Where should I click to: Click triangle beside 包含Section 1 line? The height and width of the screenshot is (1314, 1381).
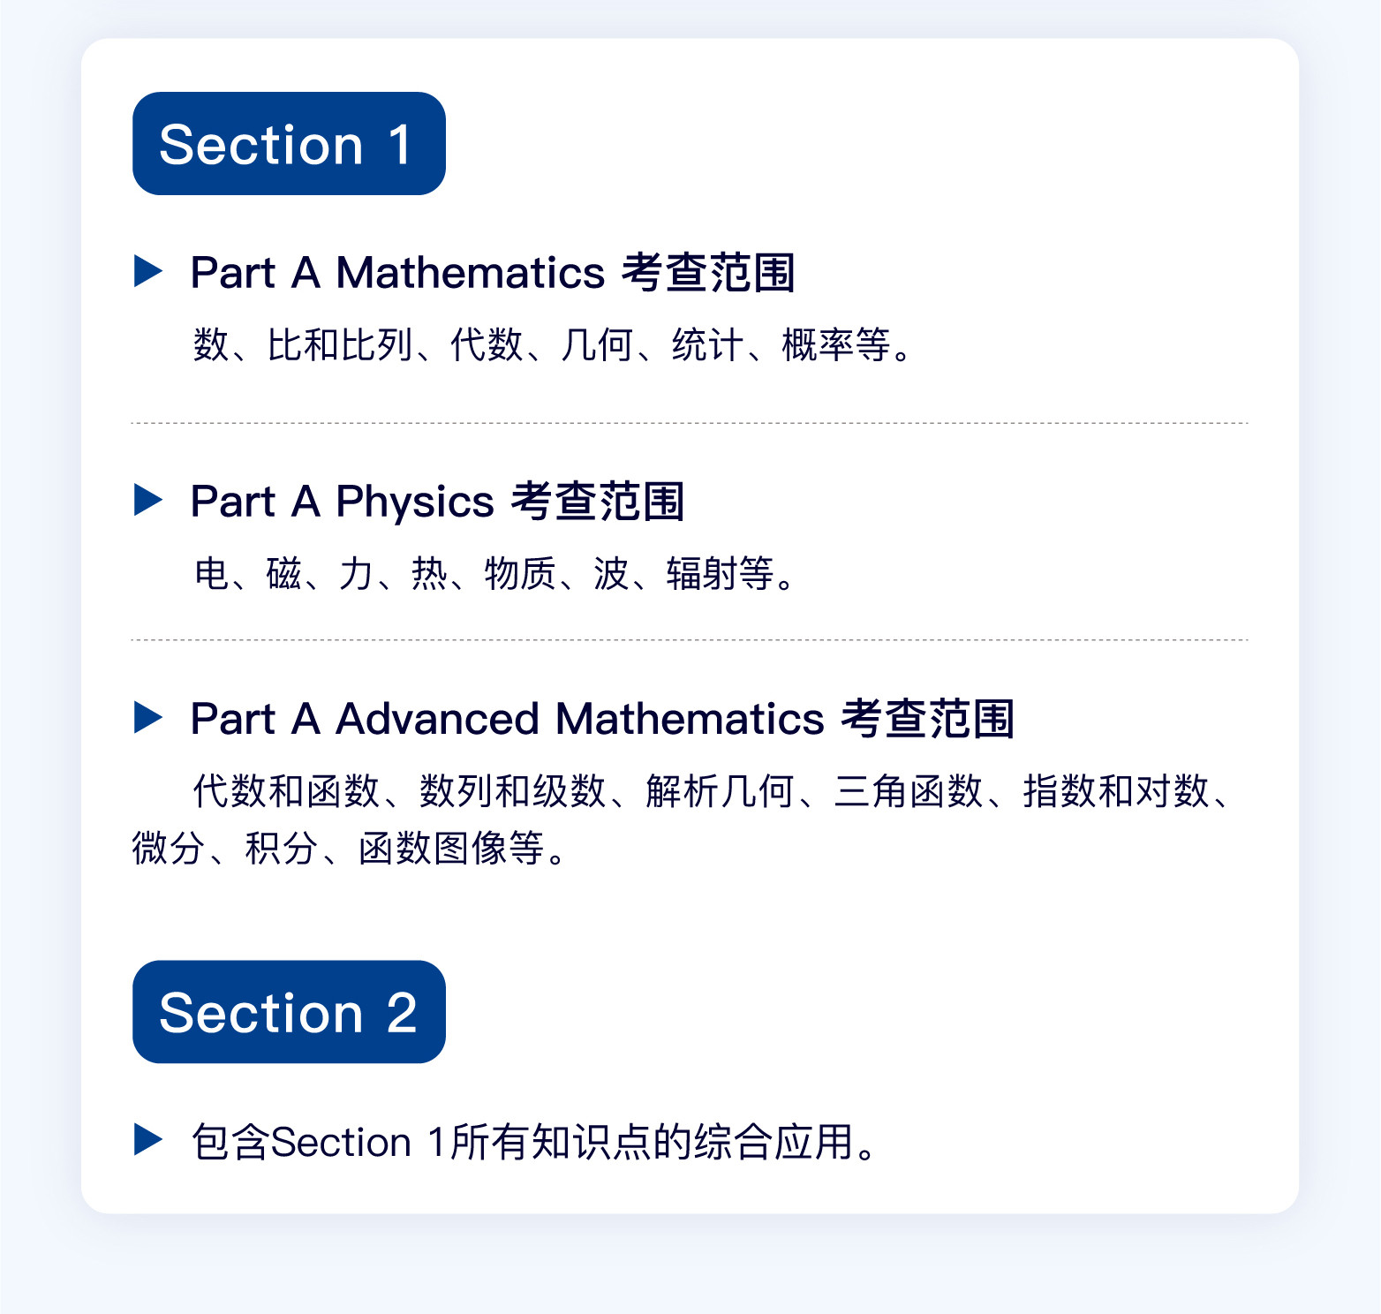point(148,1140)
